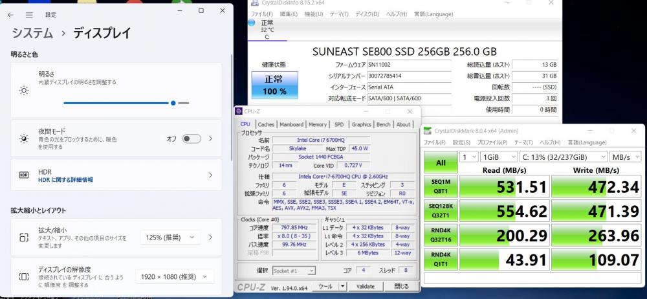The height and width of the screenshot is (299, 647).
Task: Click the Settings back arrow icon
Action: coord(10,15)
